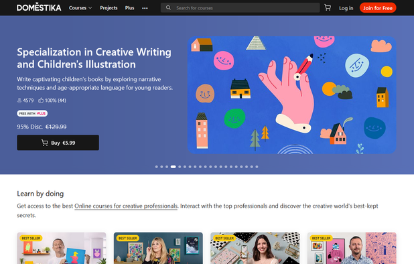Select the last carousel dot
414x264 pixels.
point(257,167)
